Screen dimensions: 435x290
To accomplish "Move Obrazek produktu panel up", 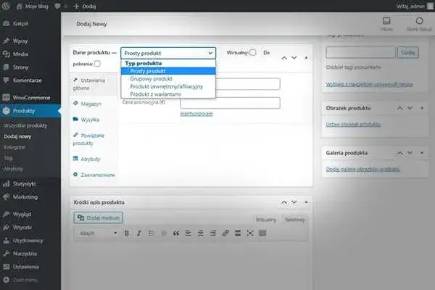I will 399,108.
